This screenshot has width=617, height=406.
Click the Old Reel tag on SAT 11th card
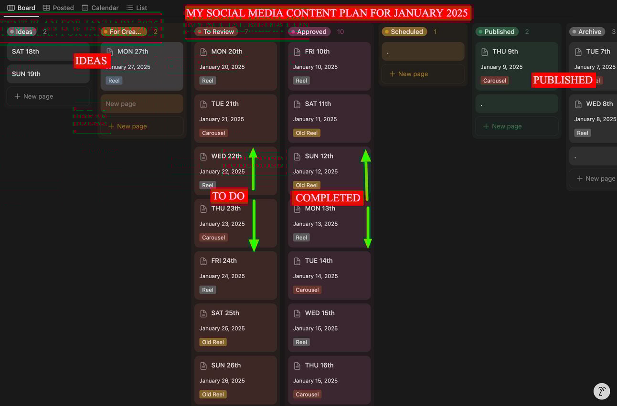point(307,133)
